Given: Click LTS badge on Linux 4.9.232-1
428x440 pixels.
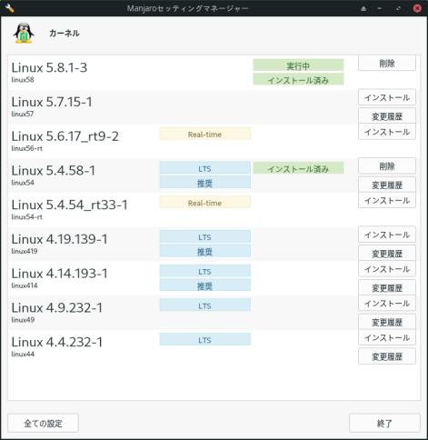Looking at the screenshot, I should point(205,305).
